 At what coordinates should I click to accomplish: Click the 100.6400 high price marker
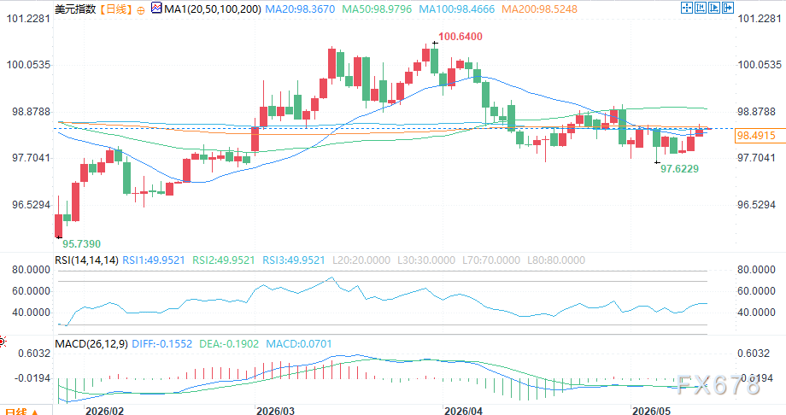(x=460, y=37)
